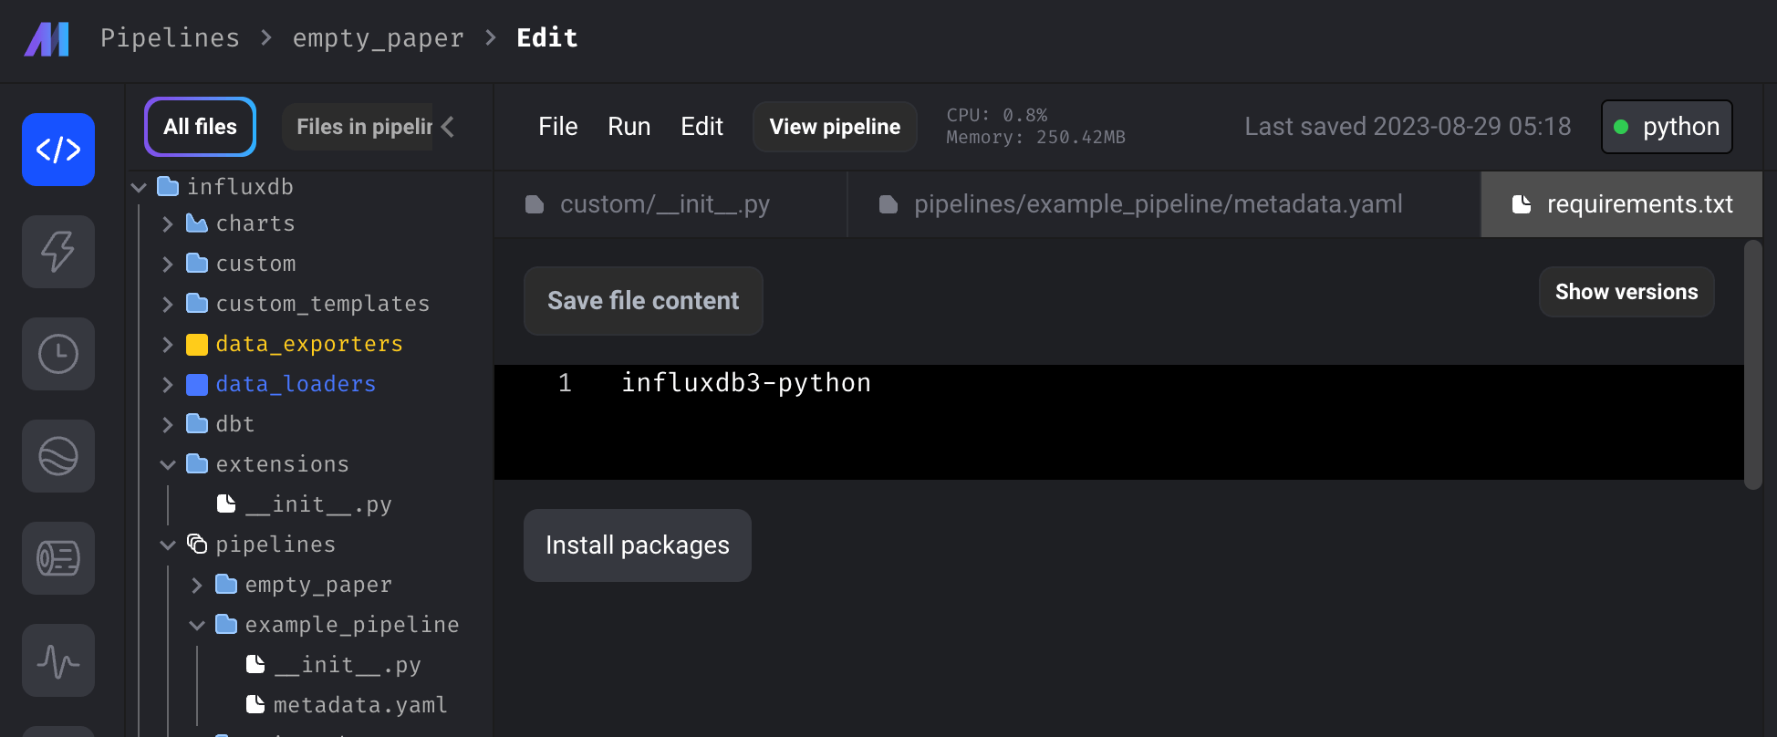Open the terminal icon in the sidebar

pos(58,558)
